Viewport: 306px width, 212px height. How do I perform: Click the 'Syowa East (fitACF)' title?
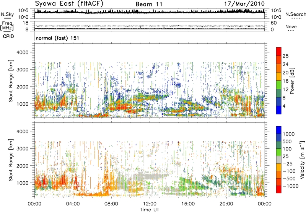click(69, 4)
